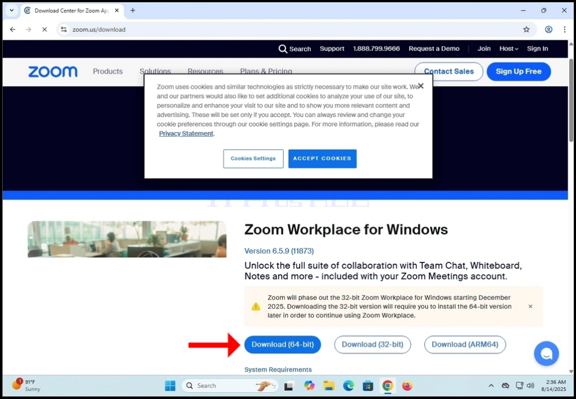576x399 pixels.
Task: Click the Support link
Action: click(332, 49)
